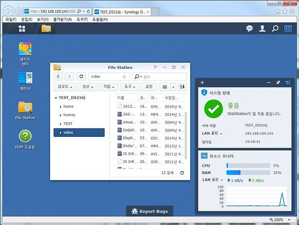Image resolution: width=299 pixels, height=225 pixels.
Task: Open the 도구 dropdown button
Action: (130, 87)
